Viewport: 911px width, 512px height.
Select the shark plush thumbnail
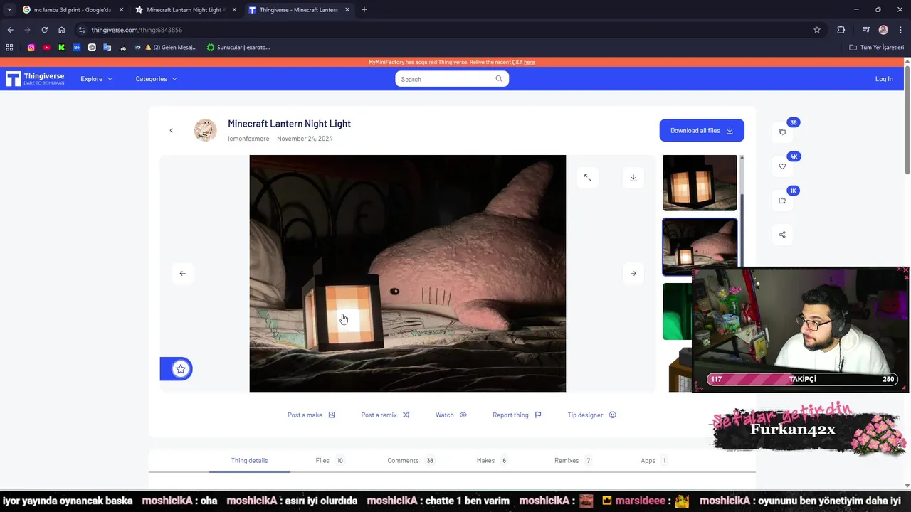coord(700,247)
